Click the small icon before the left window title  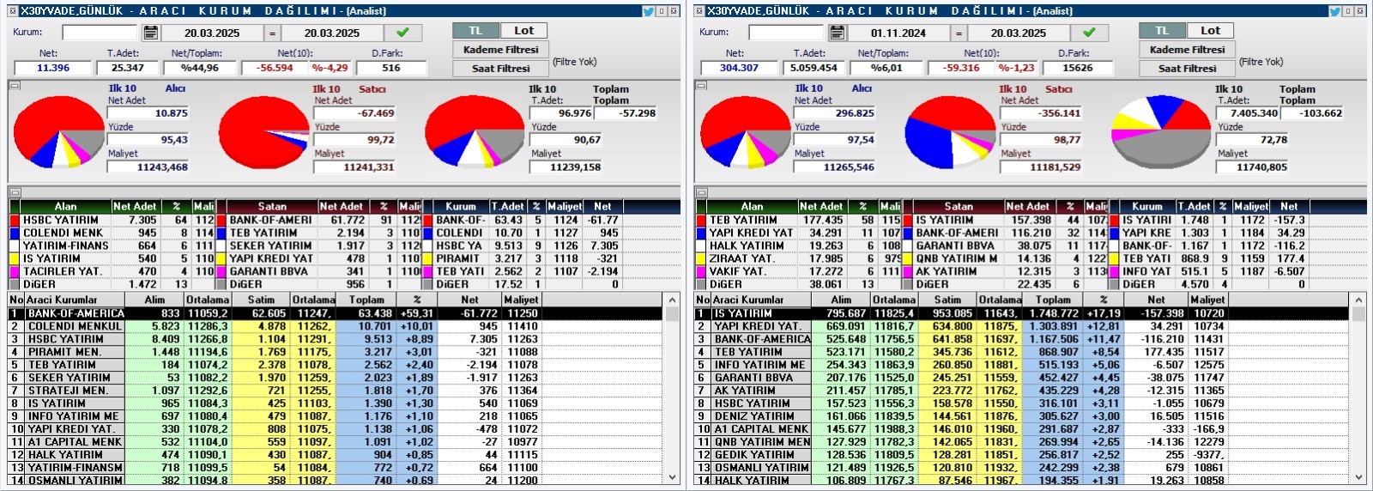point(13,11)
